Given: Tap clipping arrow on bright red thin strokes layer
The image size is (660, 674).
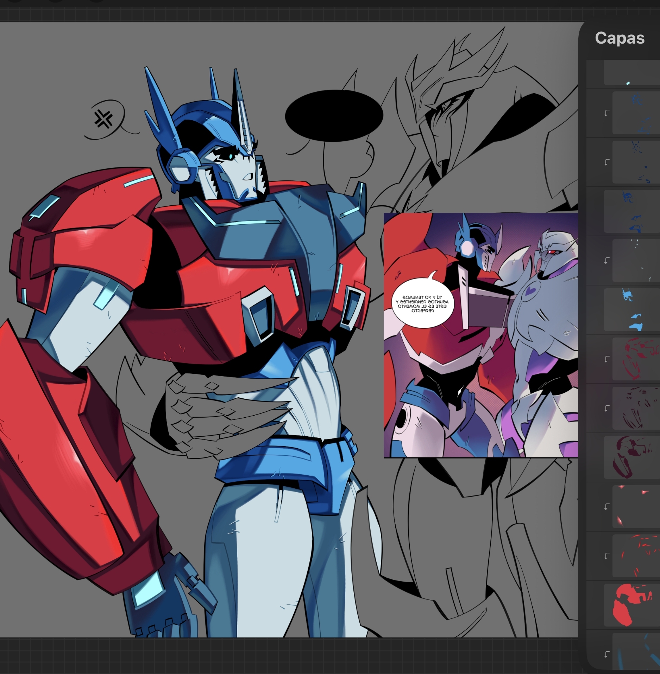Looking at the screenshot, I should click(607, 556).
